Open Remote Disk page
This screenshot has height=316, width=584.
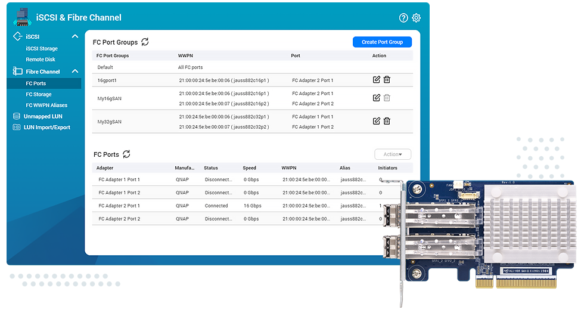(41, 59)
